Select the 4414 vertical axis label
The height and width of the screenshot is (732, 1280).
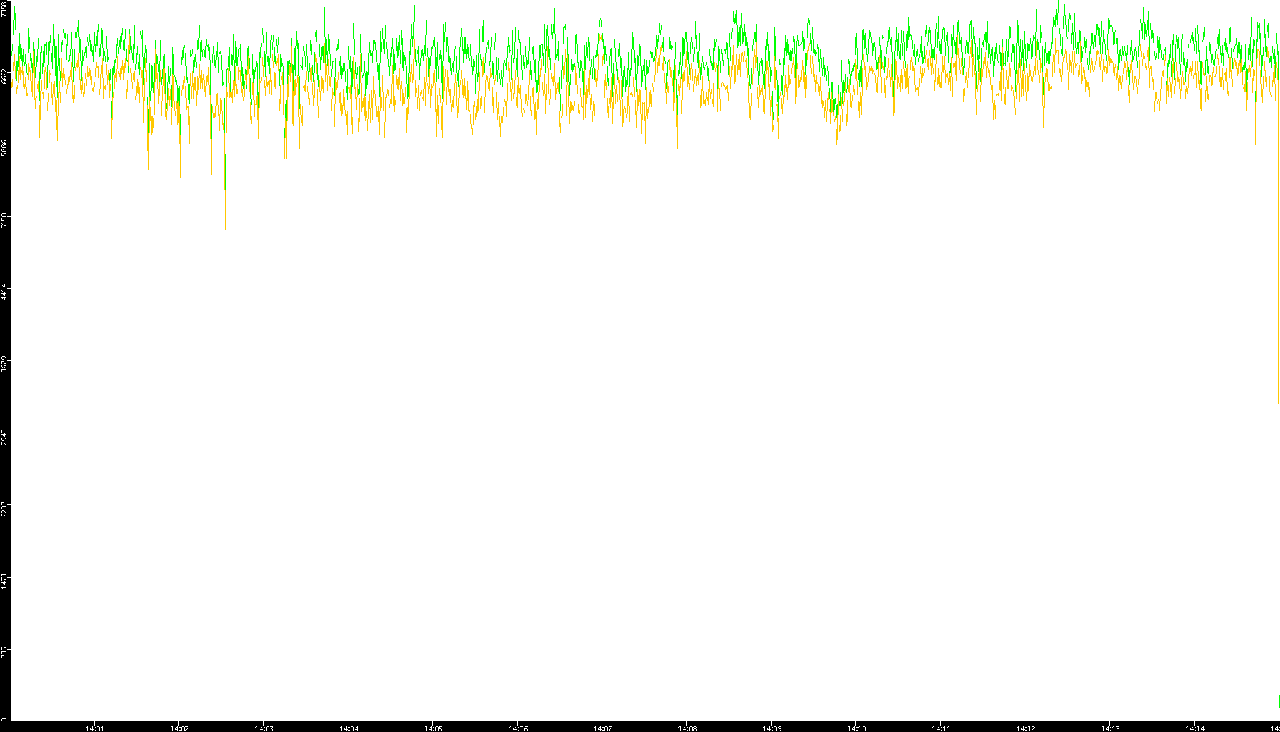pyautogui.click(x=4, y=292)
